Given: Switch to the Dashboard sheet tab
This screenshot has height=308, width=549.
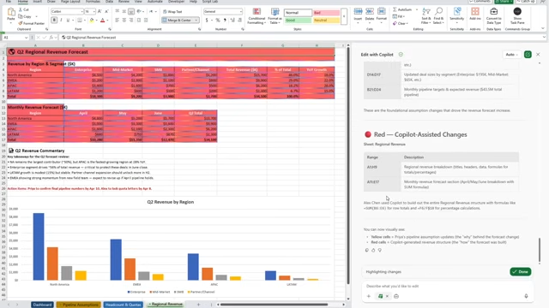Looking at the screenshot, I should [42, 305].
